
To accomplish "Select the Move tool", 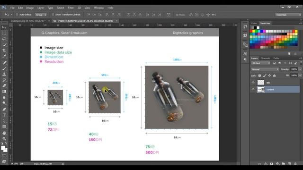I will (4, 28).
